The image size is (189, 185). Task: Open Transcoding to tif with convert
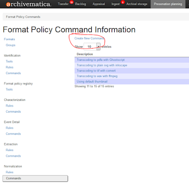[x=96, y=71]
